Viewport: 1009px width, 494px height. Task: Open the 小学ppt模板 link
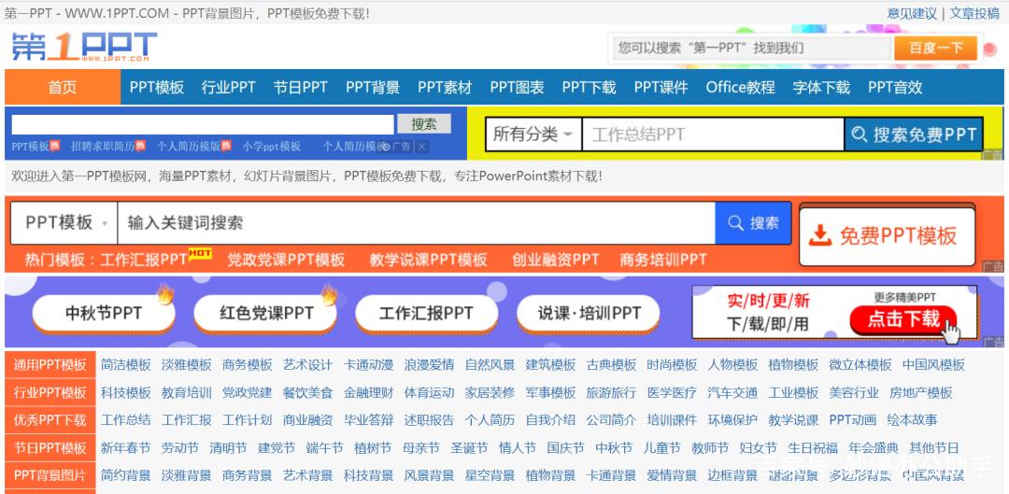point(272,147)
